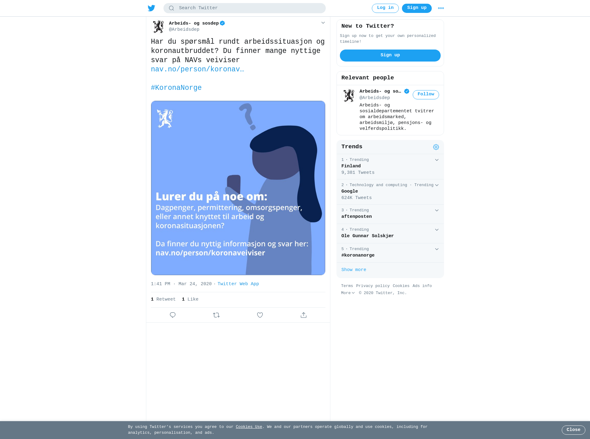Open the tweet's attached image

238,188
